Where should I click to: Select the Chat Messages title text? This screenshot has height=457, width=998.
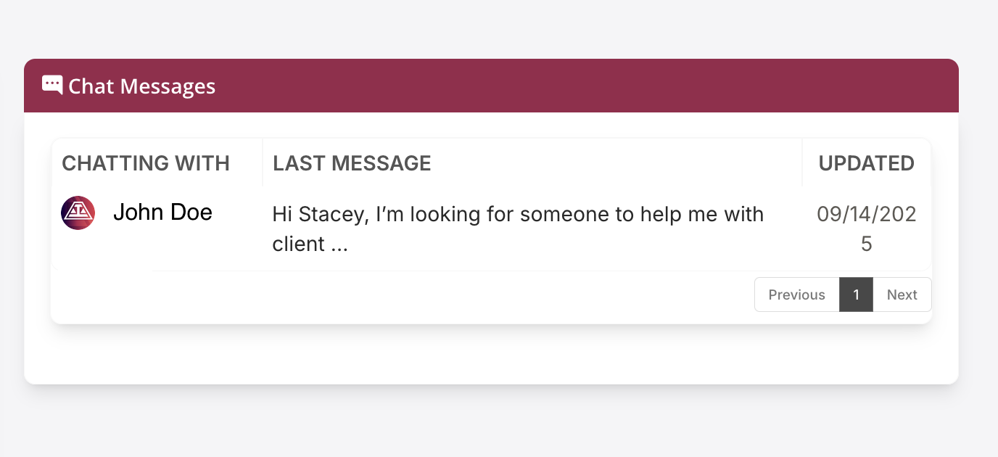click(142, 86)
